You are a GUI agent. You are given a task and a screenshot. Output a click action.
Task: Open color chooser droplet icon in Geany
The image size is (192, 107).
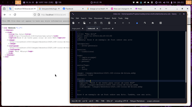[137, 23]
